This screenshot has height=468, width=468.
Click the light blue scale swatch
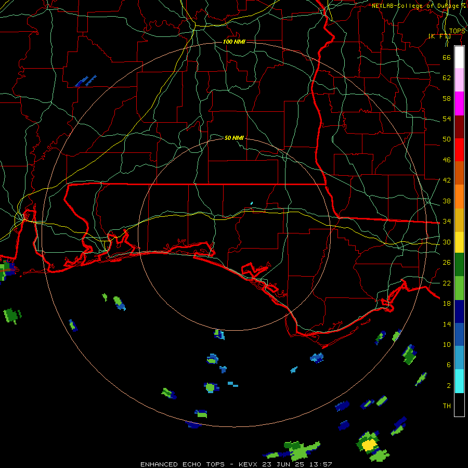[459, 358]
